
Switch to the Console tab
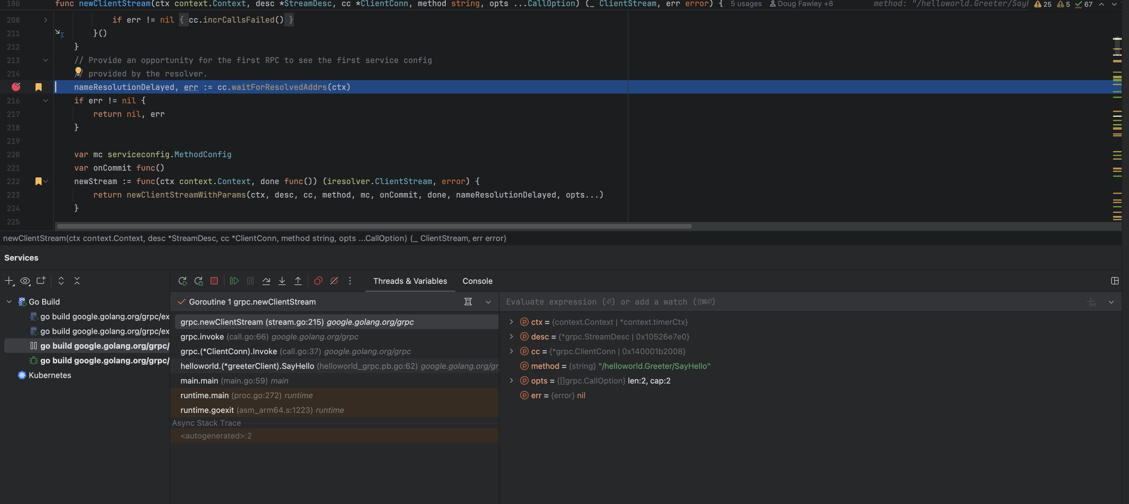point(477,281)
